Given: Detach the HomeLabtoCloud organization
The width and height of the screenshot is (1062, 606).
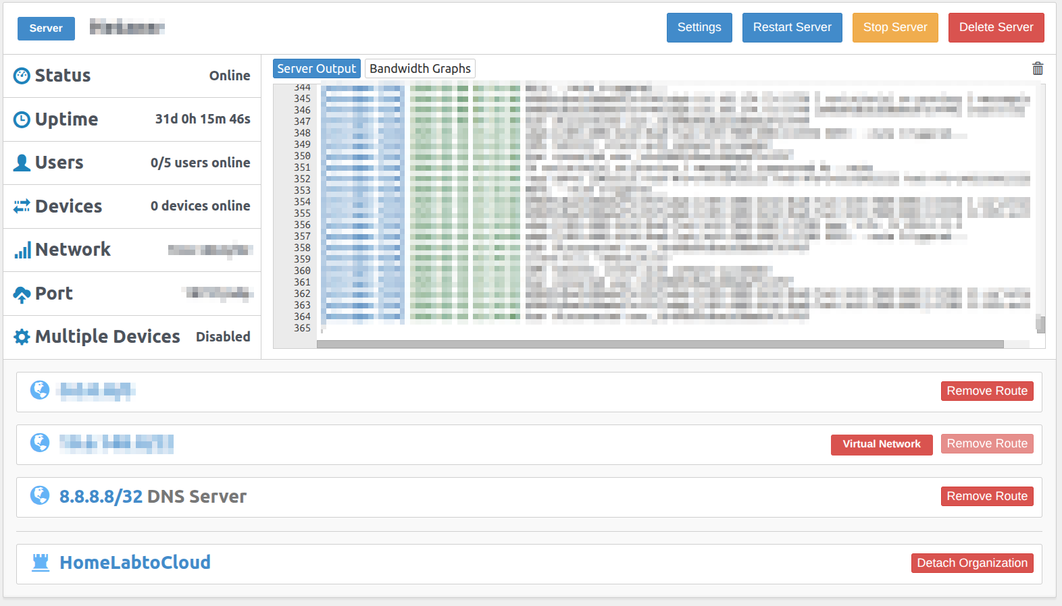Looking at the screenshot, I should [x=971, y=563].
